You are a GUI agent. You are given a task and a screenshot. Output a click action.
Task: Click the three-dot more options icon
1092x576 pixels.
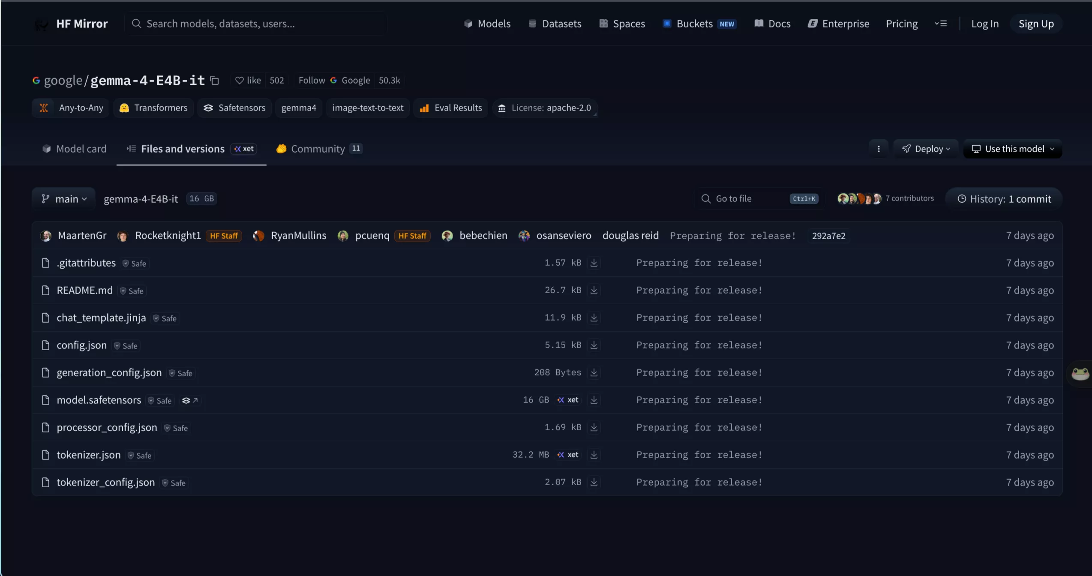(879, 149)
